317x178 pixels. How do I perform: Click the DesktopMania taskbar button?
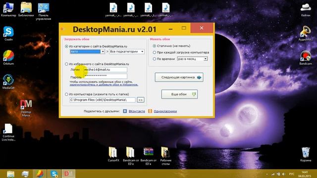[69, 174]
